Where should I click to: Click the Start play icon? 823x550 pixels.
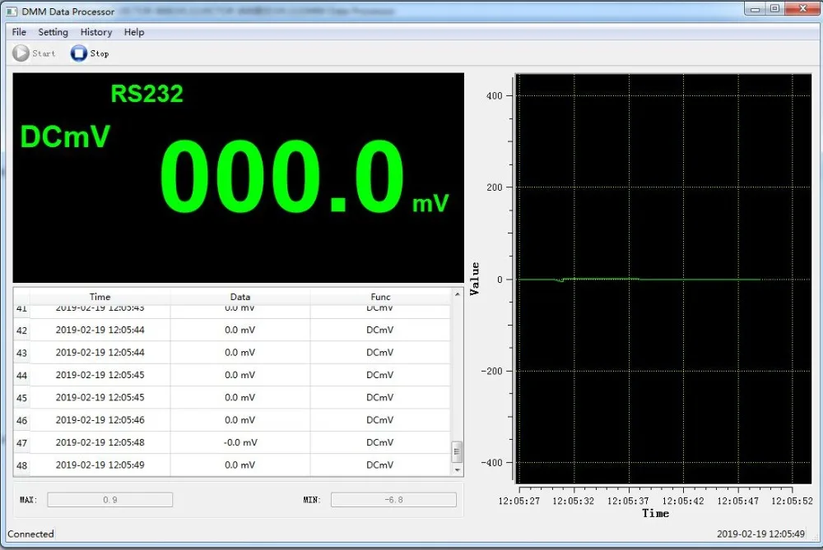pos(21,53)
